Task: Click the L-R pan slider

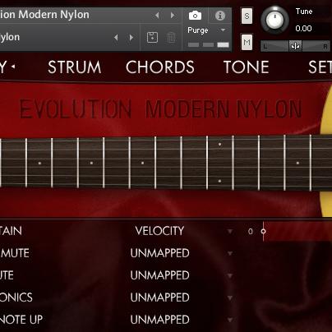Action: (295, 46)
